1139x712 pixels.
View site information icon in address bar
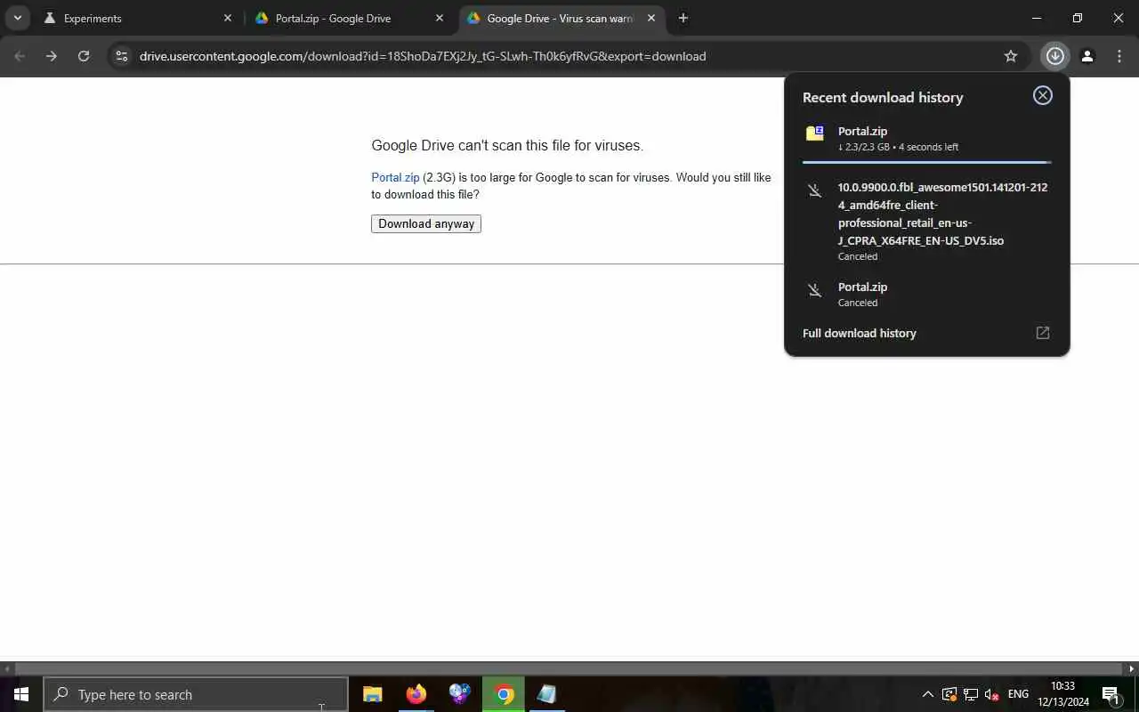click(x=122, y=56)
